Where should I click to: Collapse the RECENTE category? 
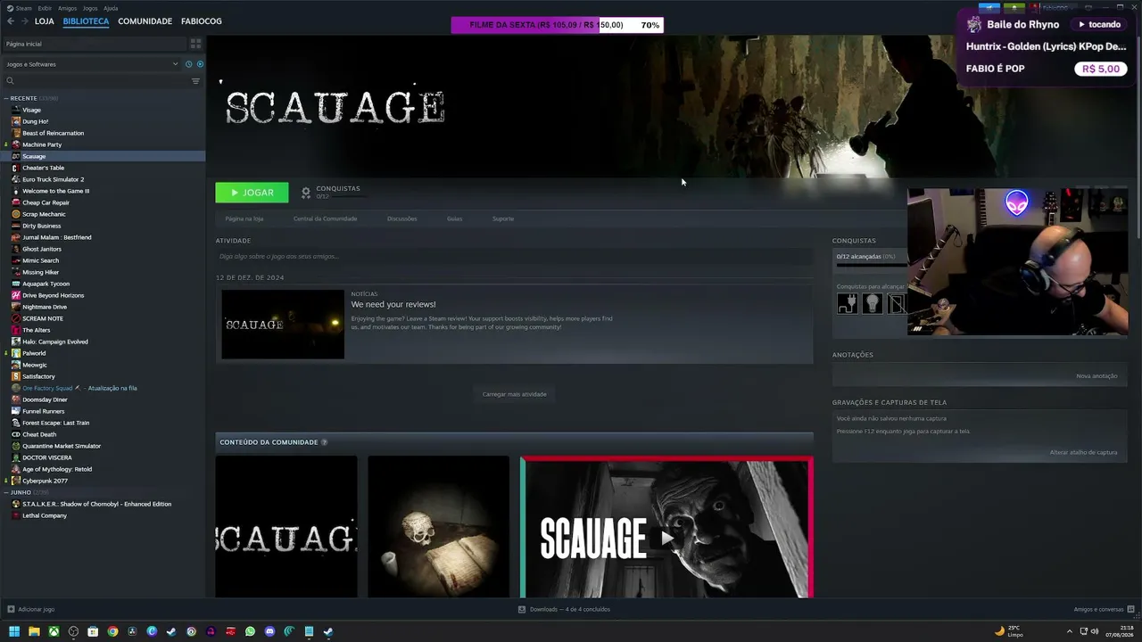click(x=6, y=98)
